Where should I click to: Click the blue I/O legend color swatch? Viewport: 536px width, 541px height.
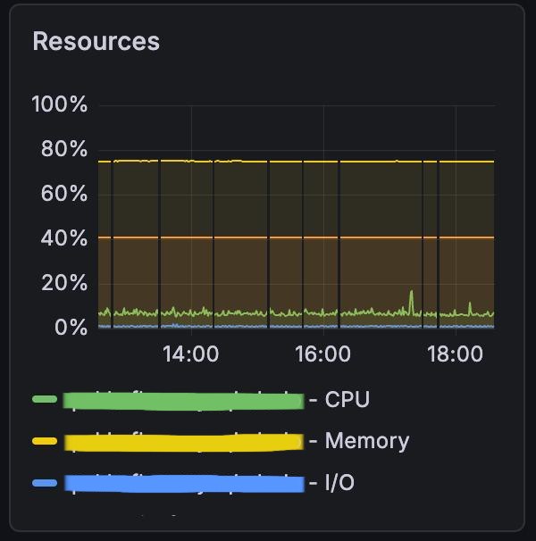point(45,483)
